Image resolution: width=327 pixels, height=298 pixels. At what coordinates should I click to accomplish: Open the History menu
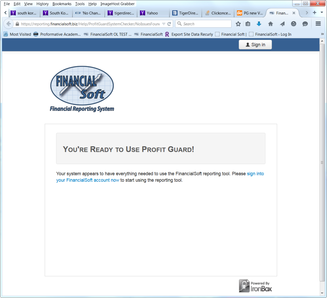tap(42, 4)
